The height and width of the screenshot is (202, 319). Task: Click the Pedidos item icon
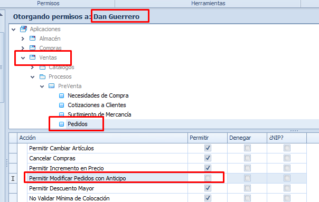61,124
